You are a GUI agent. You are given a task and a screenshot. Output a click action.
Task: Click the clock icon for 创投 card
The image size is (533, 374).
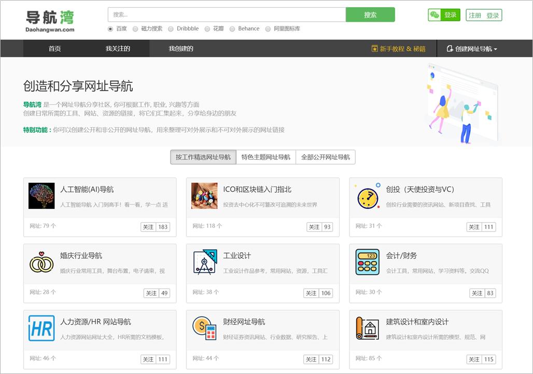(368, 196)
